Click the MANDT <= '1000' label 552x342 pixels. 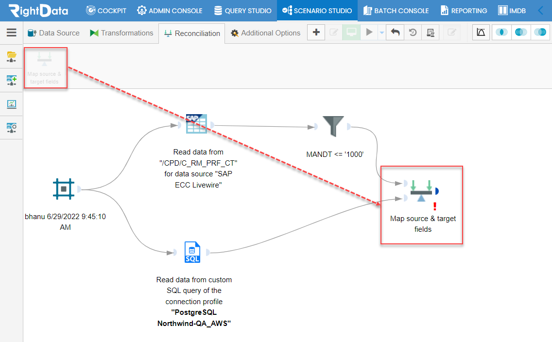335,154
